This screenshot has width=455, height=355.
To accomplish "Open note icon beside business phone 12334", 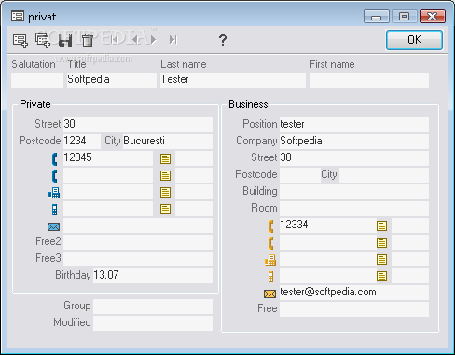I will (x=381, y=225).
